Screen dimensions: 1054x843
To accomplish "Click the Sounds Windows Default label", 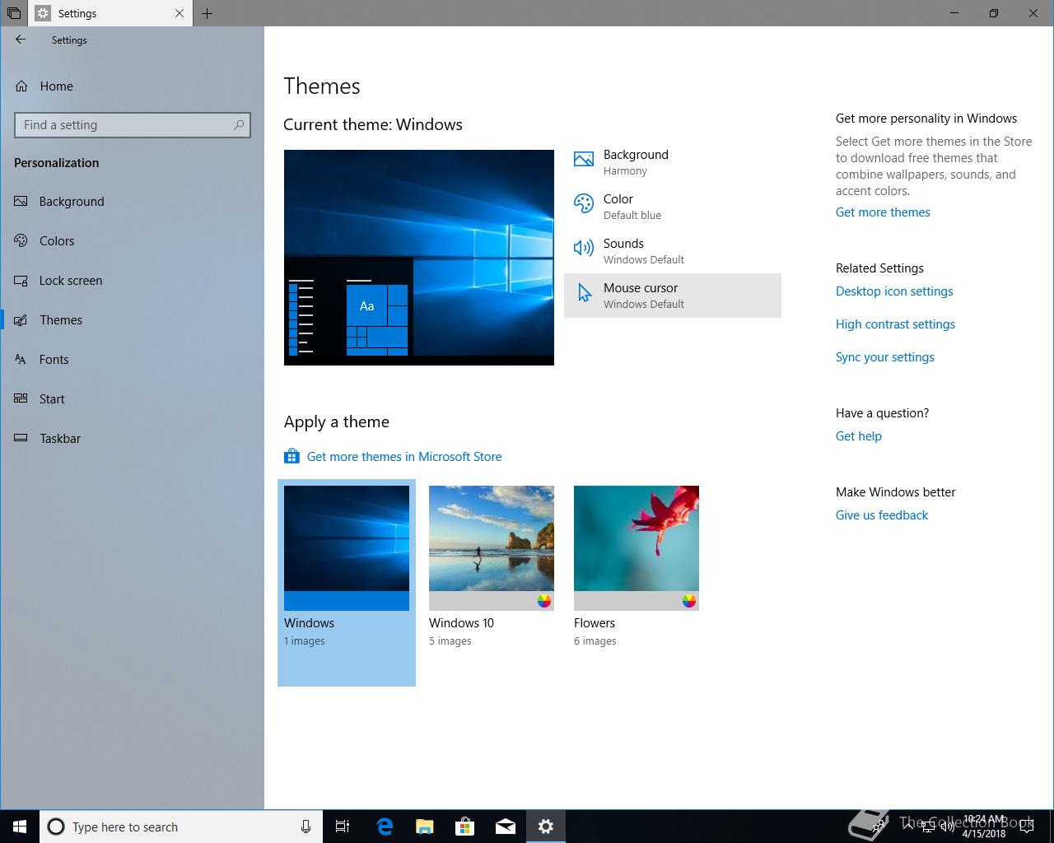I will point(644,251).
